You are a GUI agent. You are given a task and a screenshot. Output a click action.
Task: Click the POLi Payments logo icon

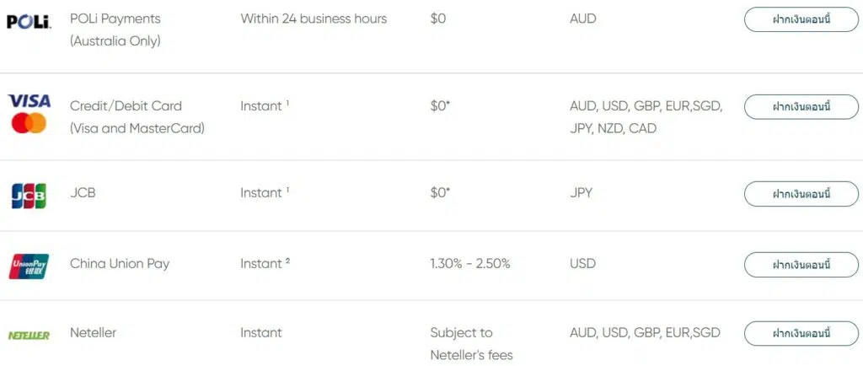[29, 21]
